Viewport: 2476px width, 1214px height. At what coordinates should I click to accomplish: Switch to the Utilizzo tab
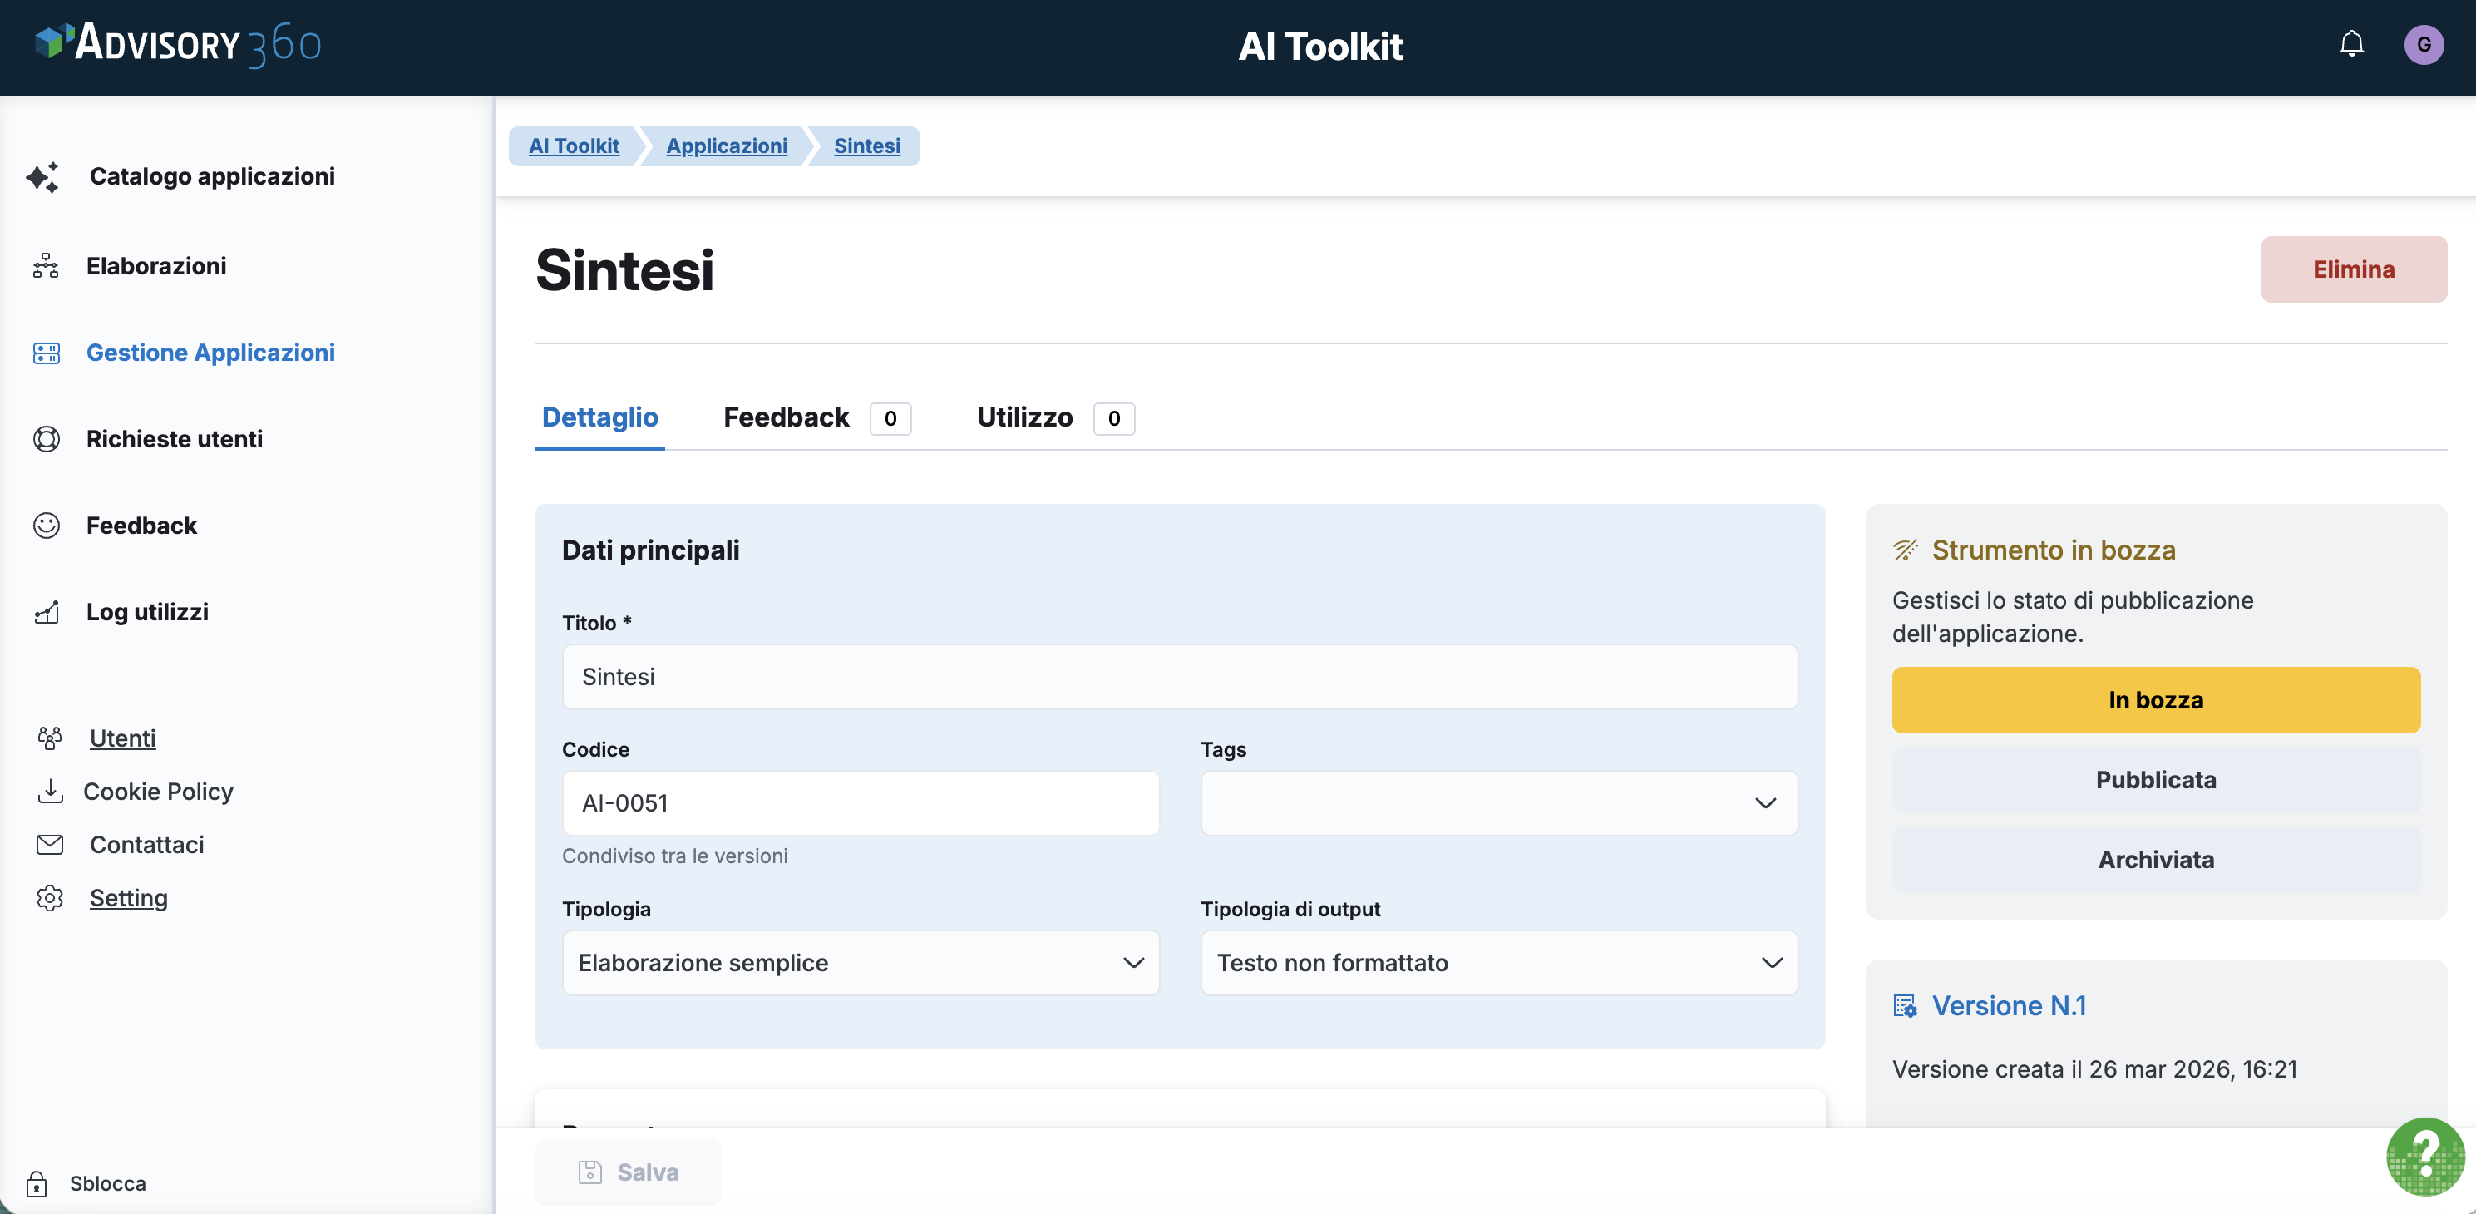(x=1023, y=417)
